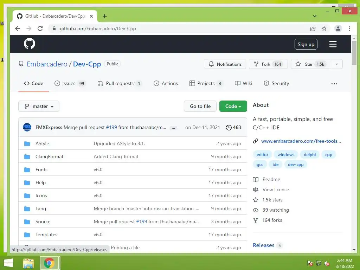Expand commit message ellipsis button
360x270 pixels.
coord(174,128)
